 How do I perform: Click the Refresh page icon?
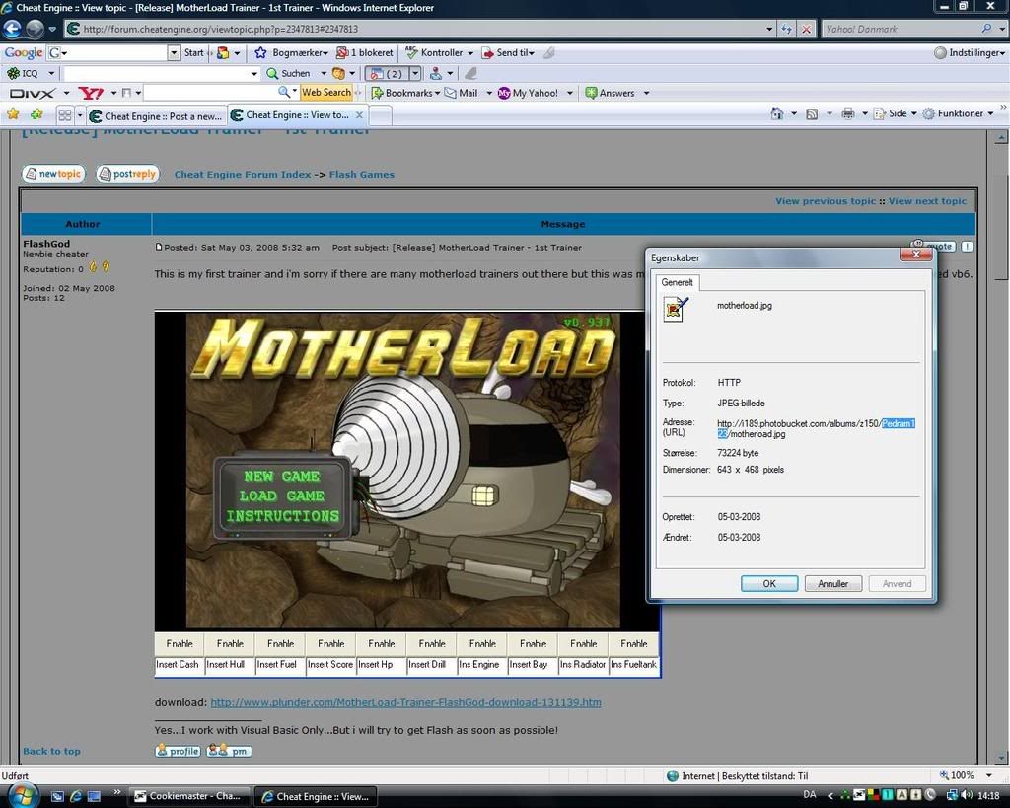786,29
